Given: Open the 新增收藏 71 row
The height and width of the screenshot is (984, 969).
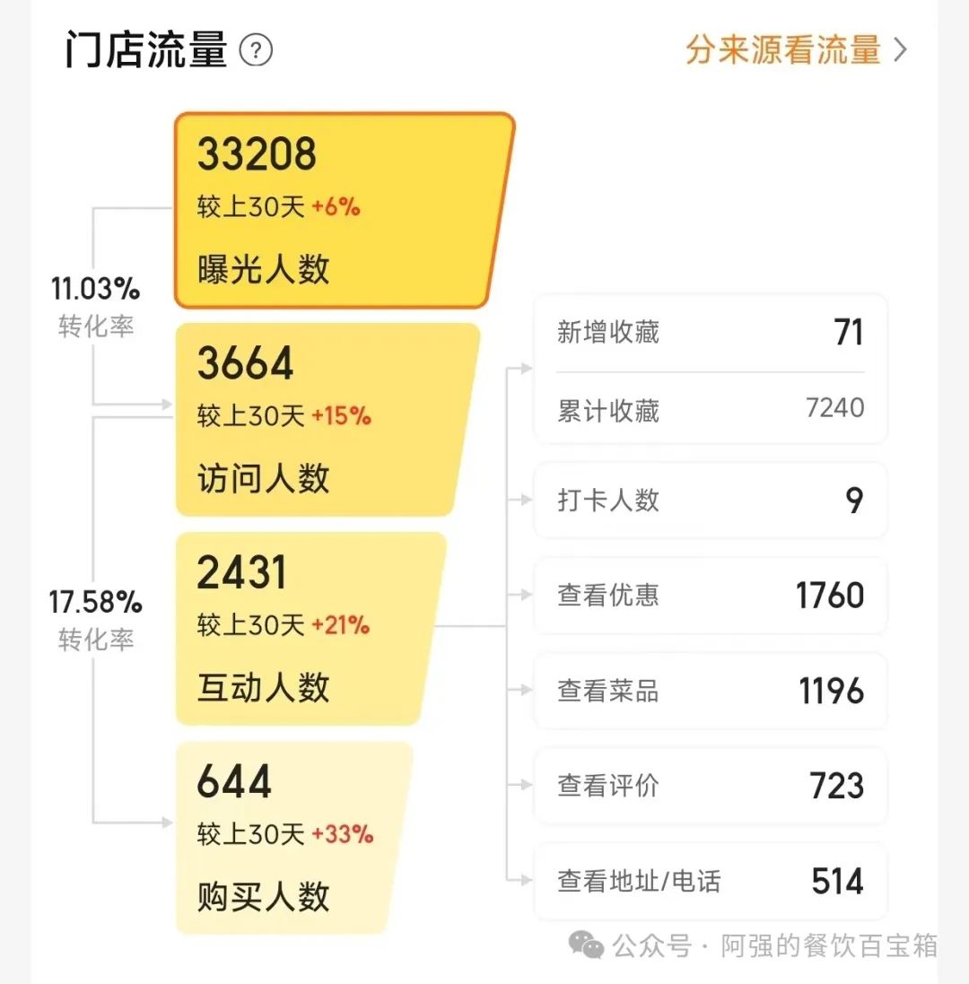Looking at the screenshot, I should [x=711, y=332].
